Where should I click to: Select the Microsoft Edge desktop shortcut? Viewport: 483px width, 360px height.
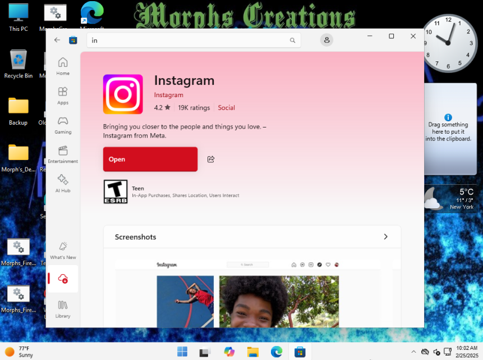(x=92, y=15)
